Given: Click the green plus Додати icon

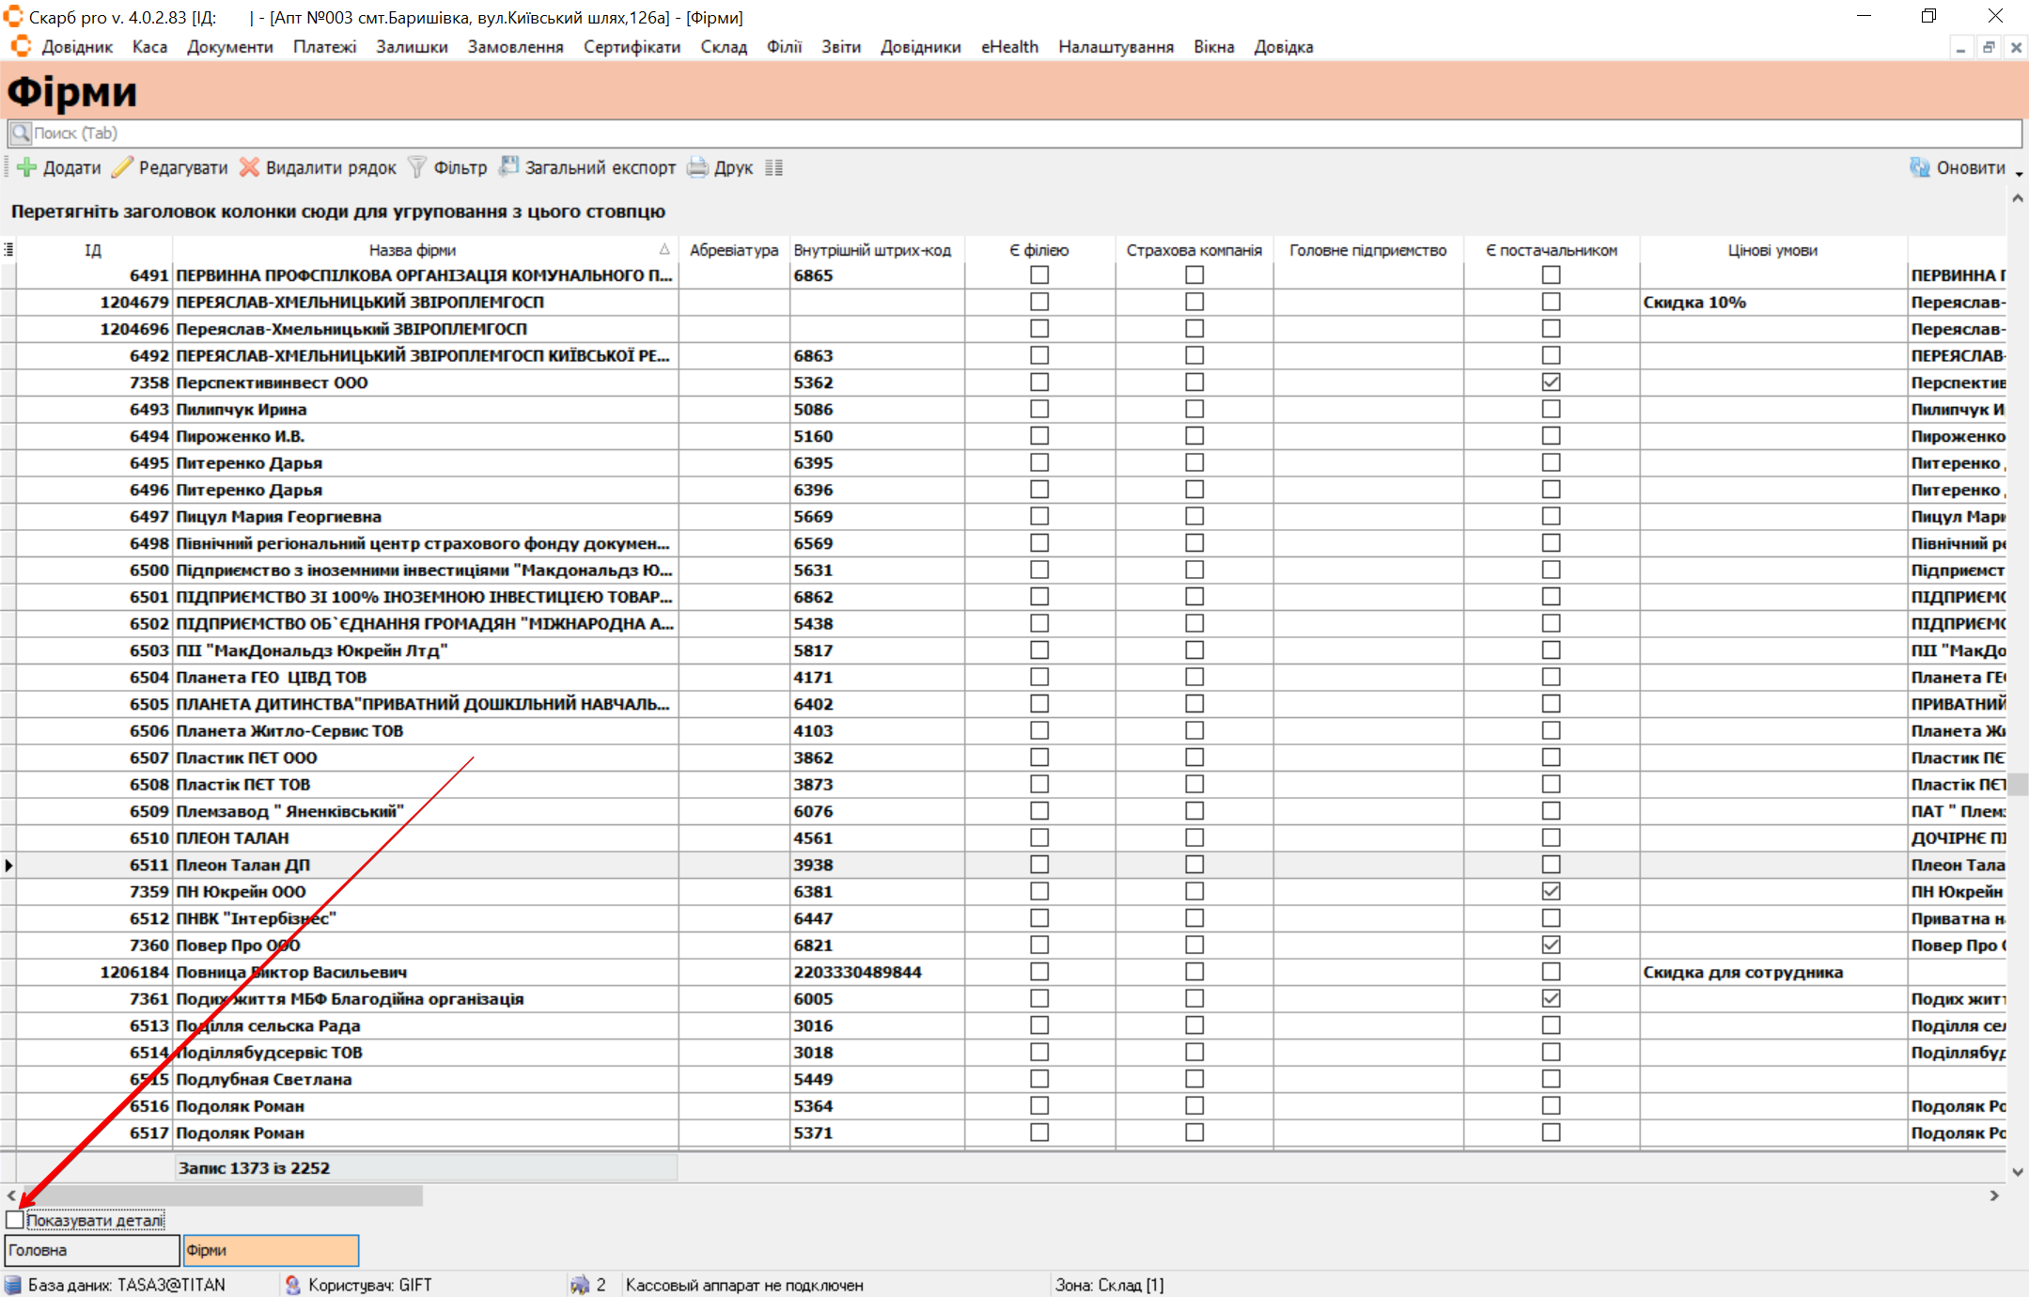Looking at the screenshot, I should pyautogui.click(x=27, y=168).
